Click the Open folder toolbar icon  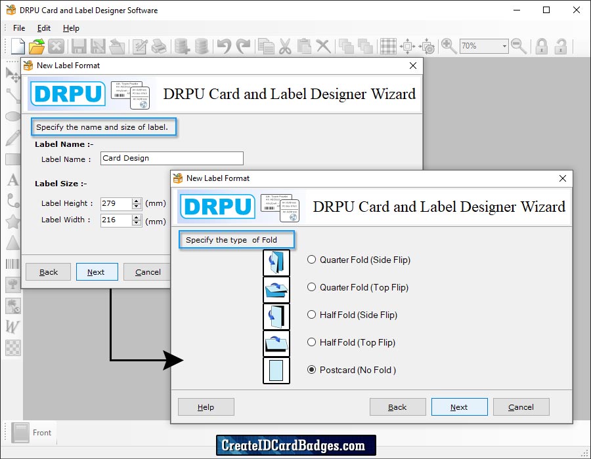(x=37, y=47)
